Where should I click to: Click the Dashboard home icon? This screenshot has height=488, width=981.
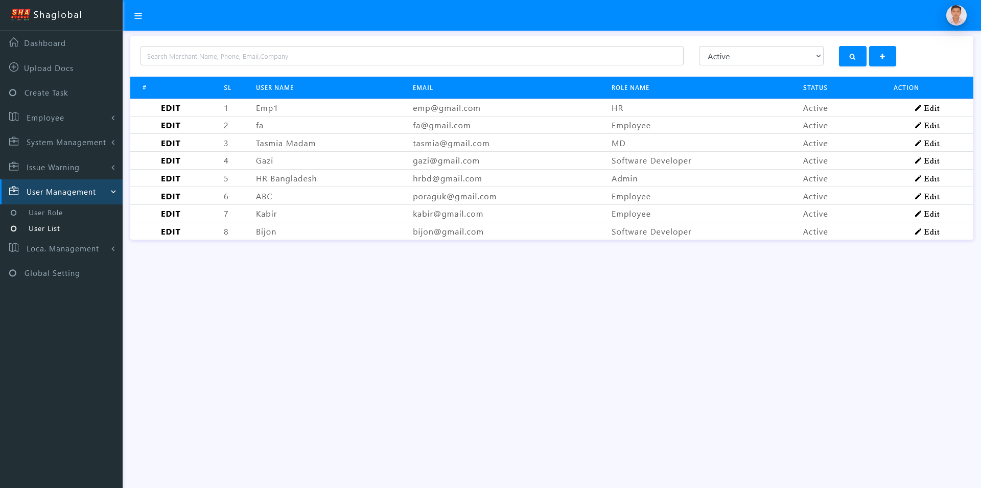pyautogui.click(x=14, y=42)
